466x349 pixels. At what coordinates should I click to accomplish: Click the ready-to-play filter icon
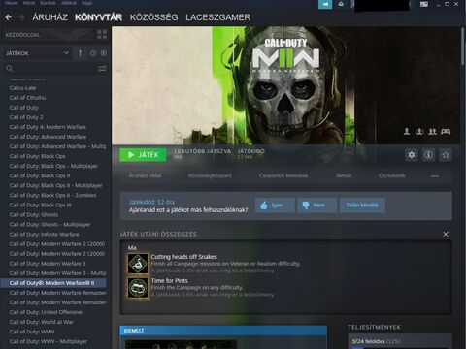(104, 53)
